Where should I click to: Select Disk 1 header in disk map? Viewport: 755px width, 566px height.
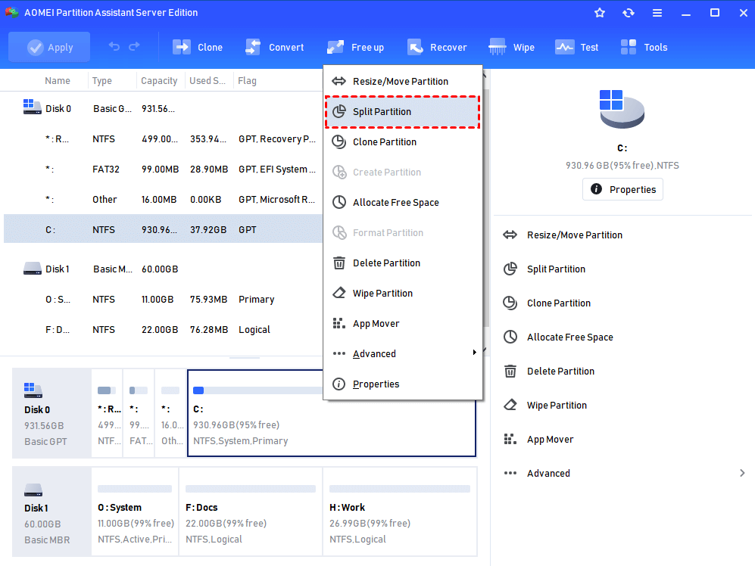[51, 512]
